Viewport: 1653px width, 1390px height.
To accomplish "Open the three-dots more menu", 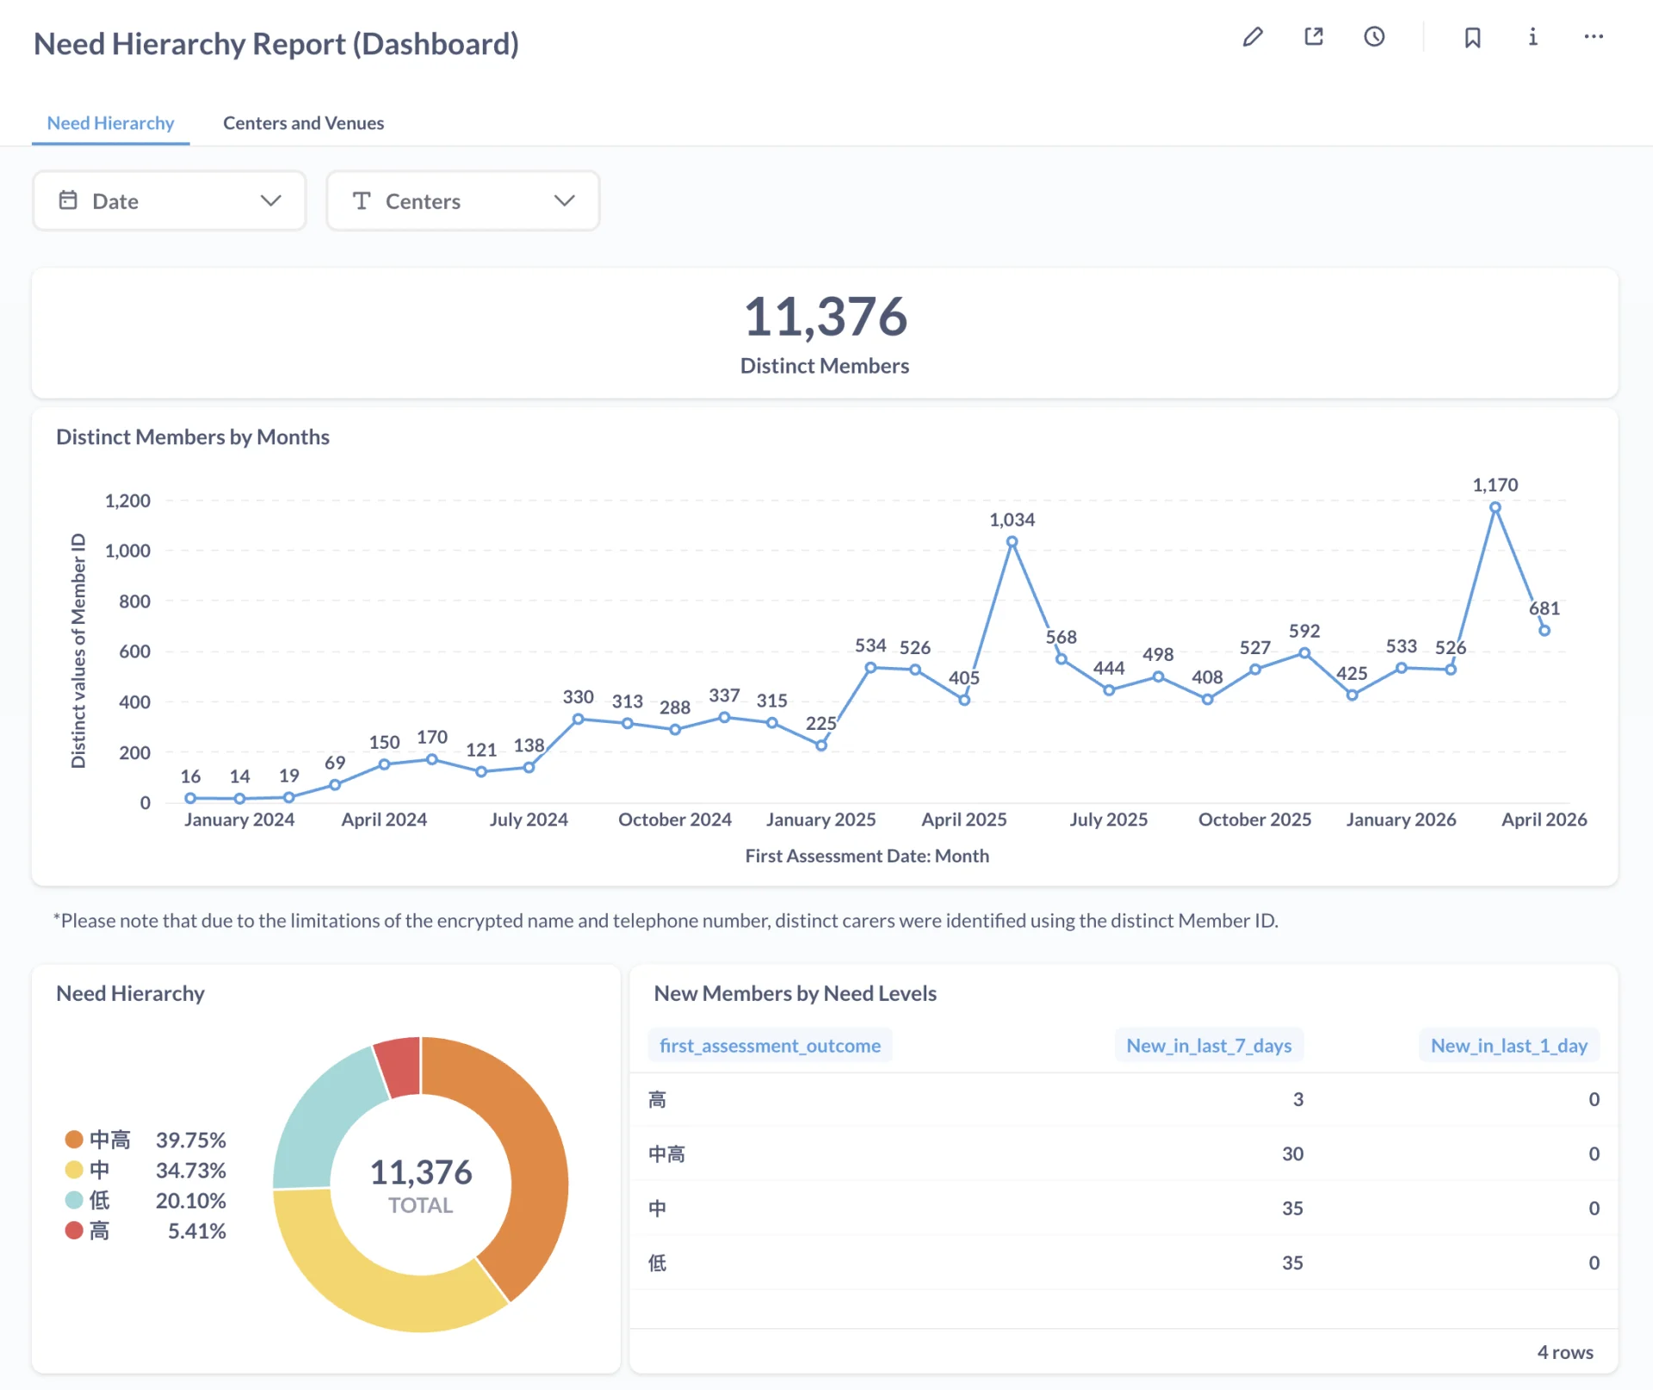I will click(1594, 37).
